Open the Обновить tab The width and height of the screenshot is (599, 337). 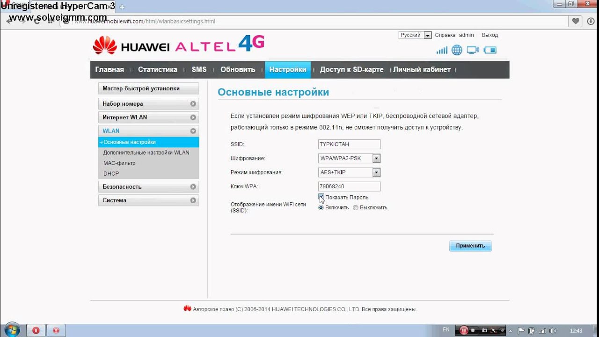coord(238,70)
